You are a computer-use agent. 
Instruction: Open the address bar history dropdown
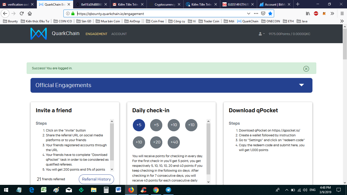[x=248, y=13]
